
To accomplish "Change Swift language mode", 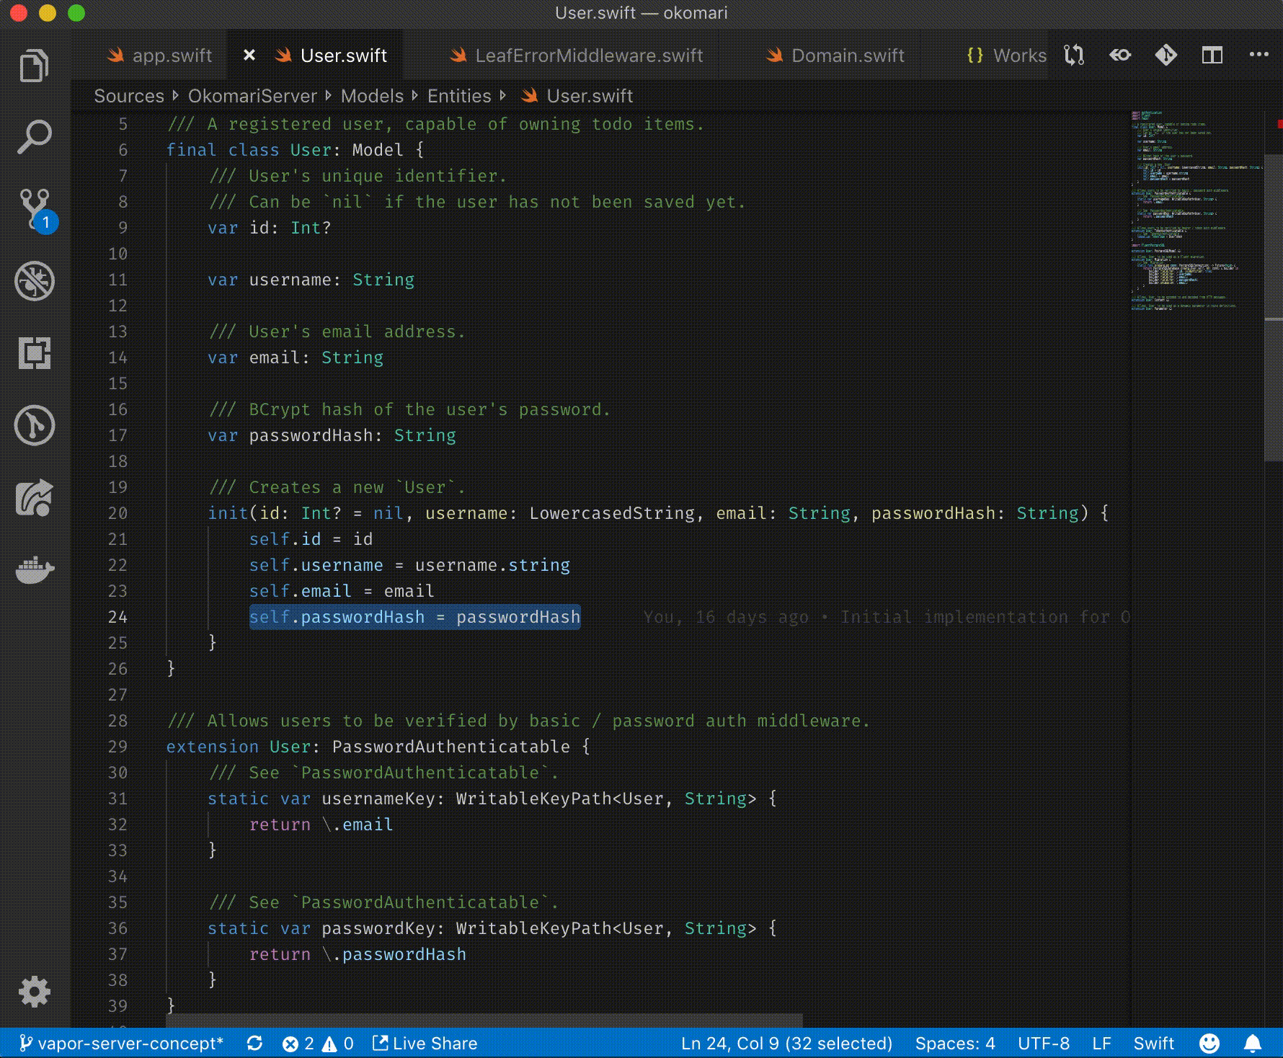I will click(1153, 1044).
